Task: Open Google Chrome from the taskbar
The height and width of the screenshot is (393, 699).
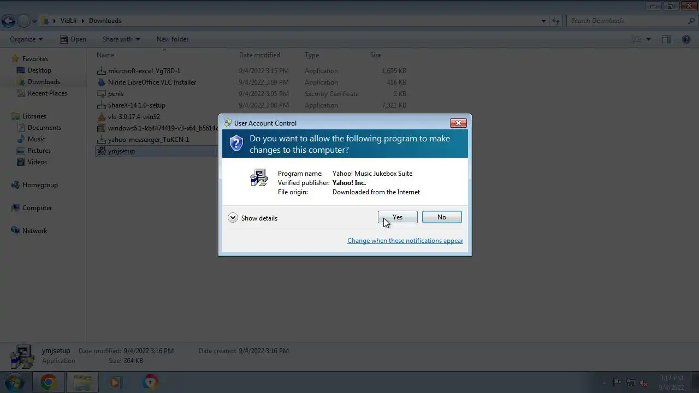Action: coord(48,383)
